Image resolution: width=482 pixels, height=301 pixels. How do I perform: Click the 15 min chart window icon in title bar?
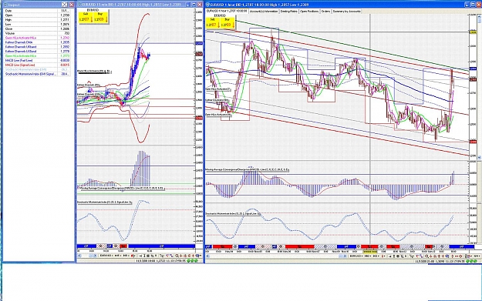pyautogui.click(x=79, y=5)
